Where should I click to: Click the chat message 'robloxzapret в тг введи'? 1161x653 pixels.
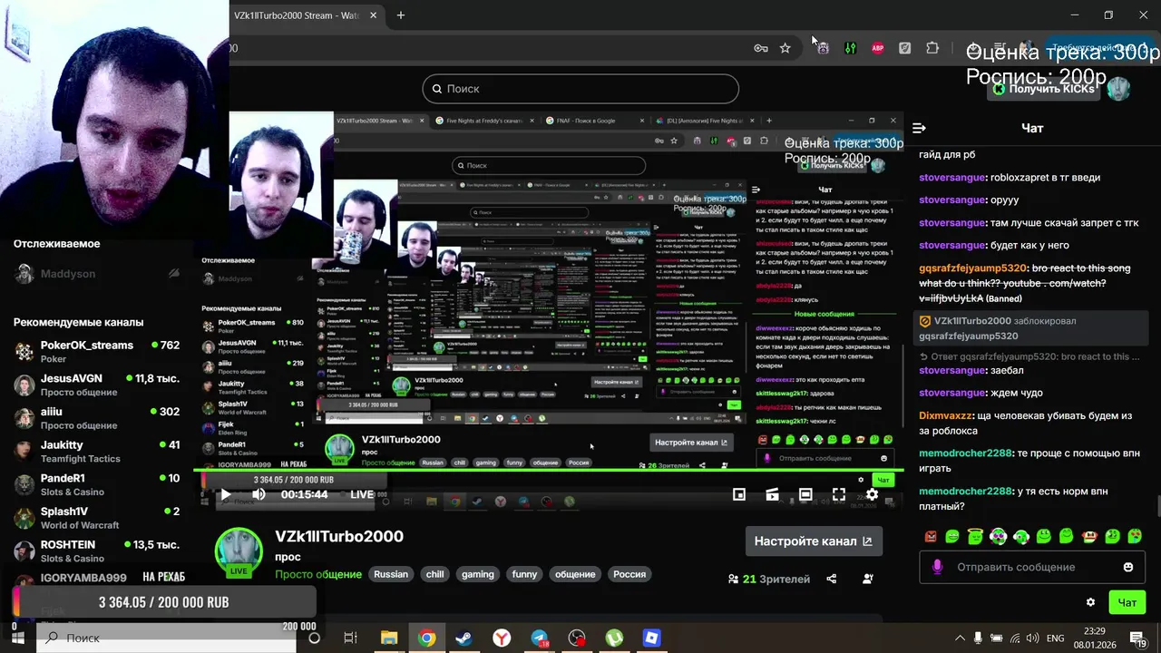(1045, 178)
